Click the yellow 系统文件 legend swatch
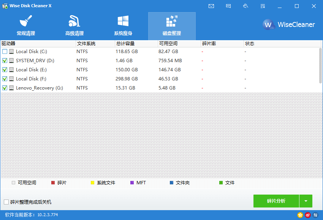 point(92,182)
